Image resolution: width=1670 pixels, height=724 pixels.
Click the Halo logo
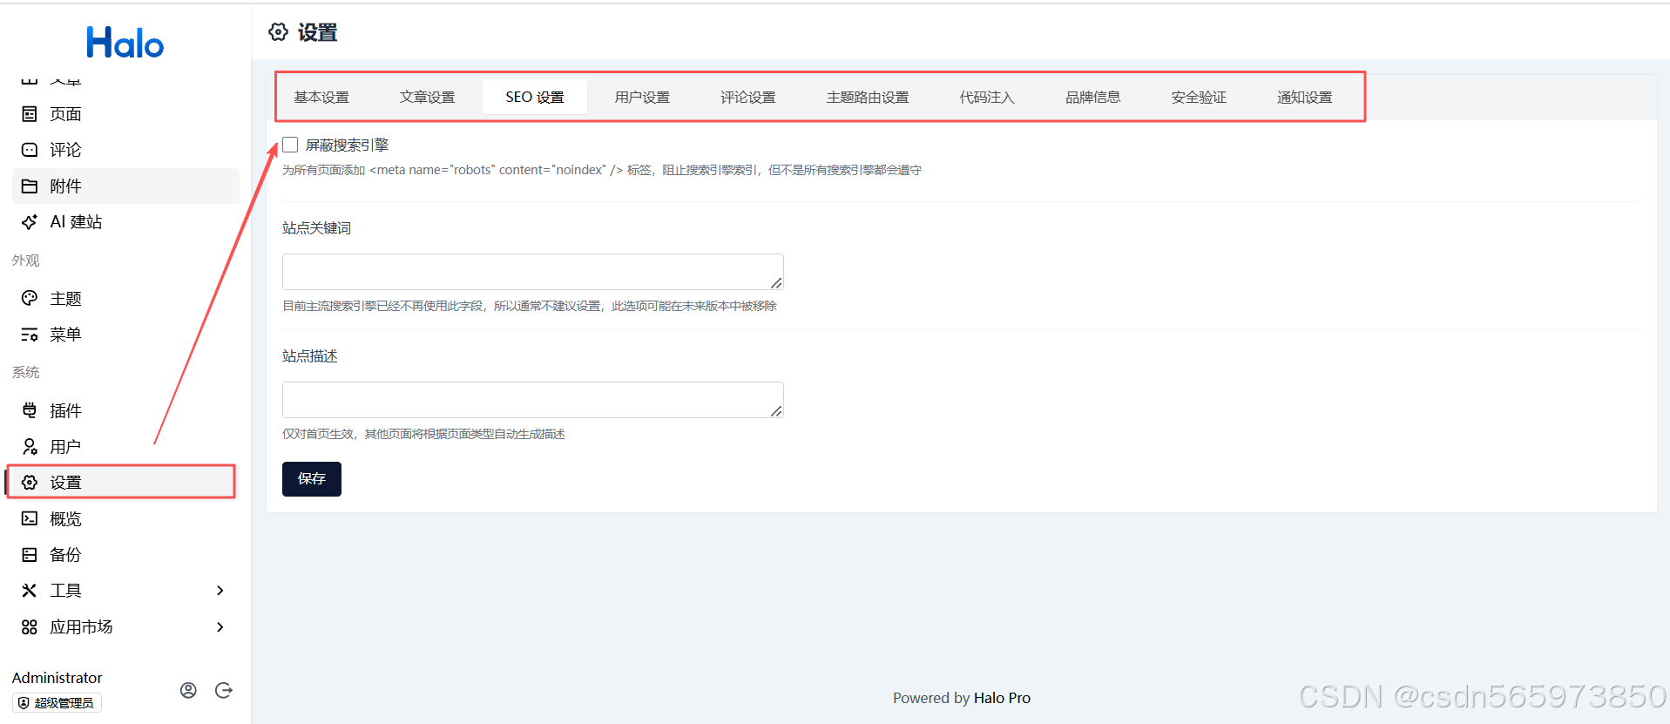pyautogui.click(x=125, y=43)
